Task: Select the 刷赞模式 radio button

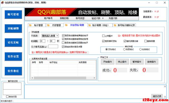Action: click(124, 49)
